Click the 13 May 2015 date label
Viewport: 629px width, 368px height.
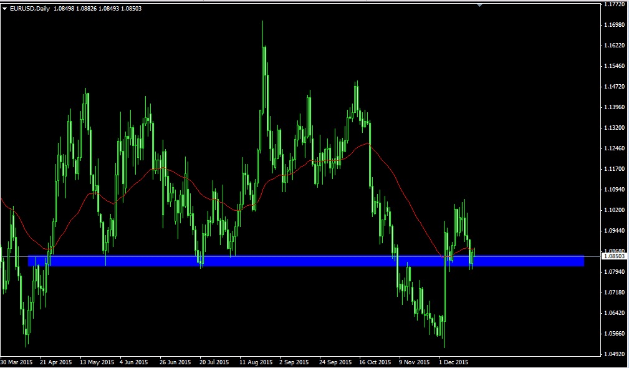click(97, 362)
